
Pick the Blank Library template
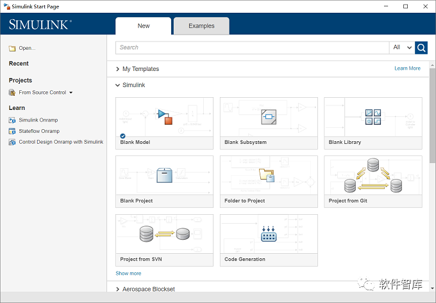[x=373, y=117]
